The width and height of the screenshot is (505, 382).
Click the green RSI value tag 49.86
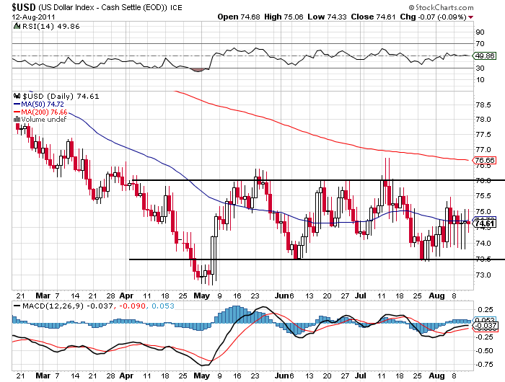pos(482,55)
